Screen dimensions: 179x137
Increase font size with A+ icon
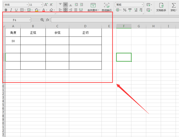click(x=46, y=5)
